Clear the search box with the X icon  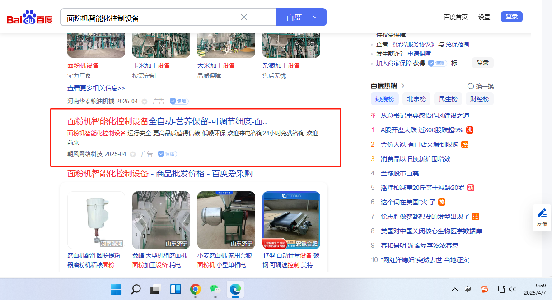click(244, 17)
